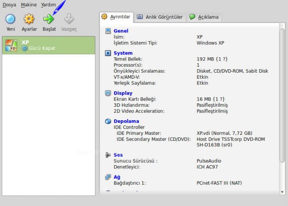Start the machine with Başlat arrow

pos(49,19)
